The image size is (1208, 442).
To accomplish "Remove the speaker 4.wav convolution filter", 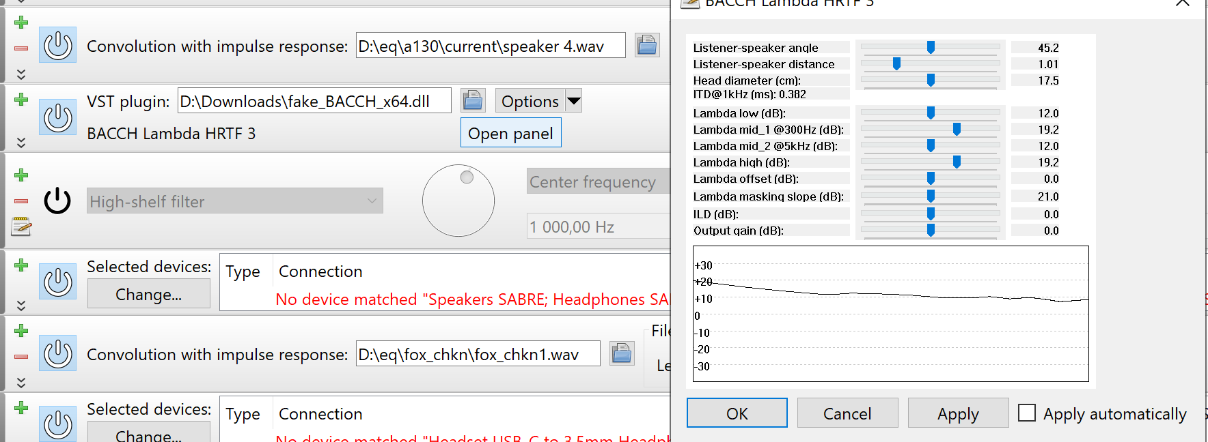I will pyautogui.click(x=21, y=48).
